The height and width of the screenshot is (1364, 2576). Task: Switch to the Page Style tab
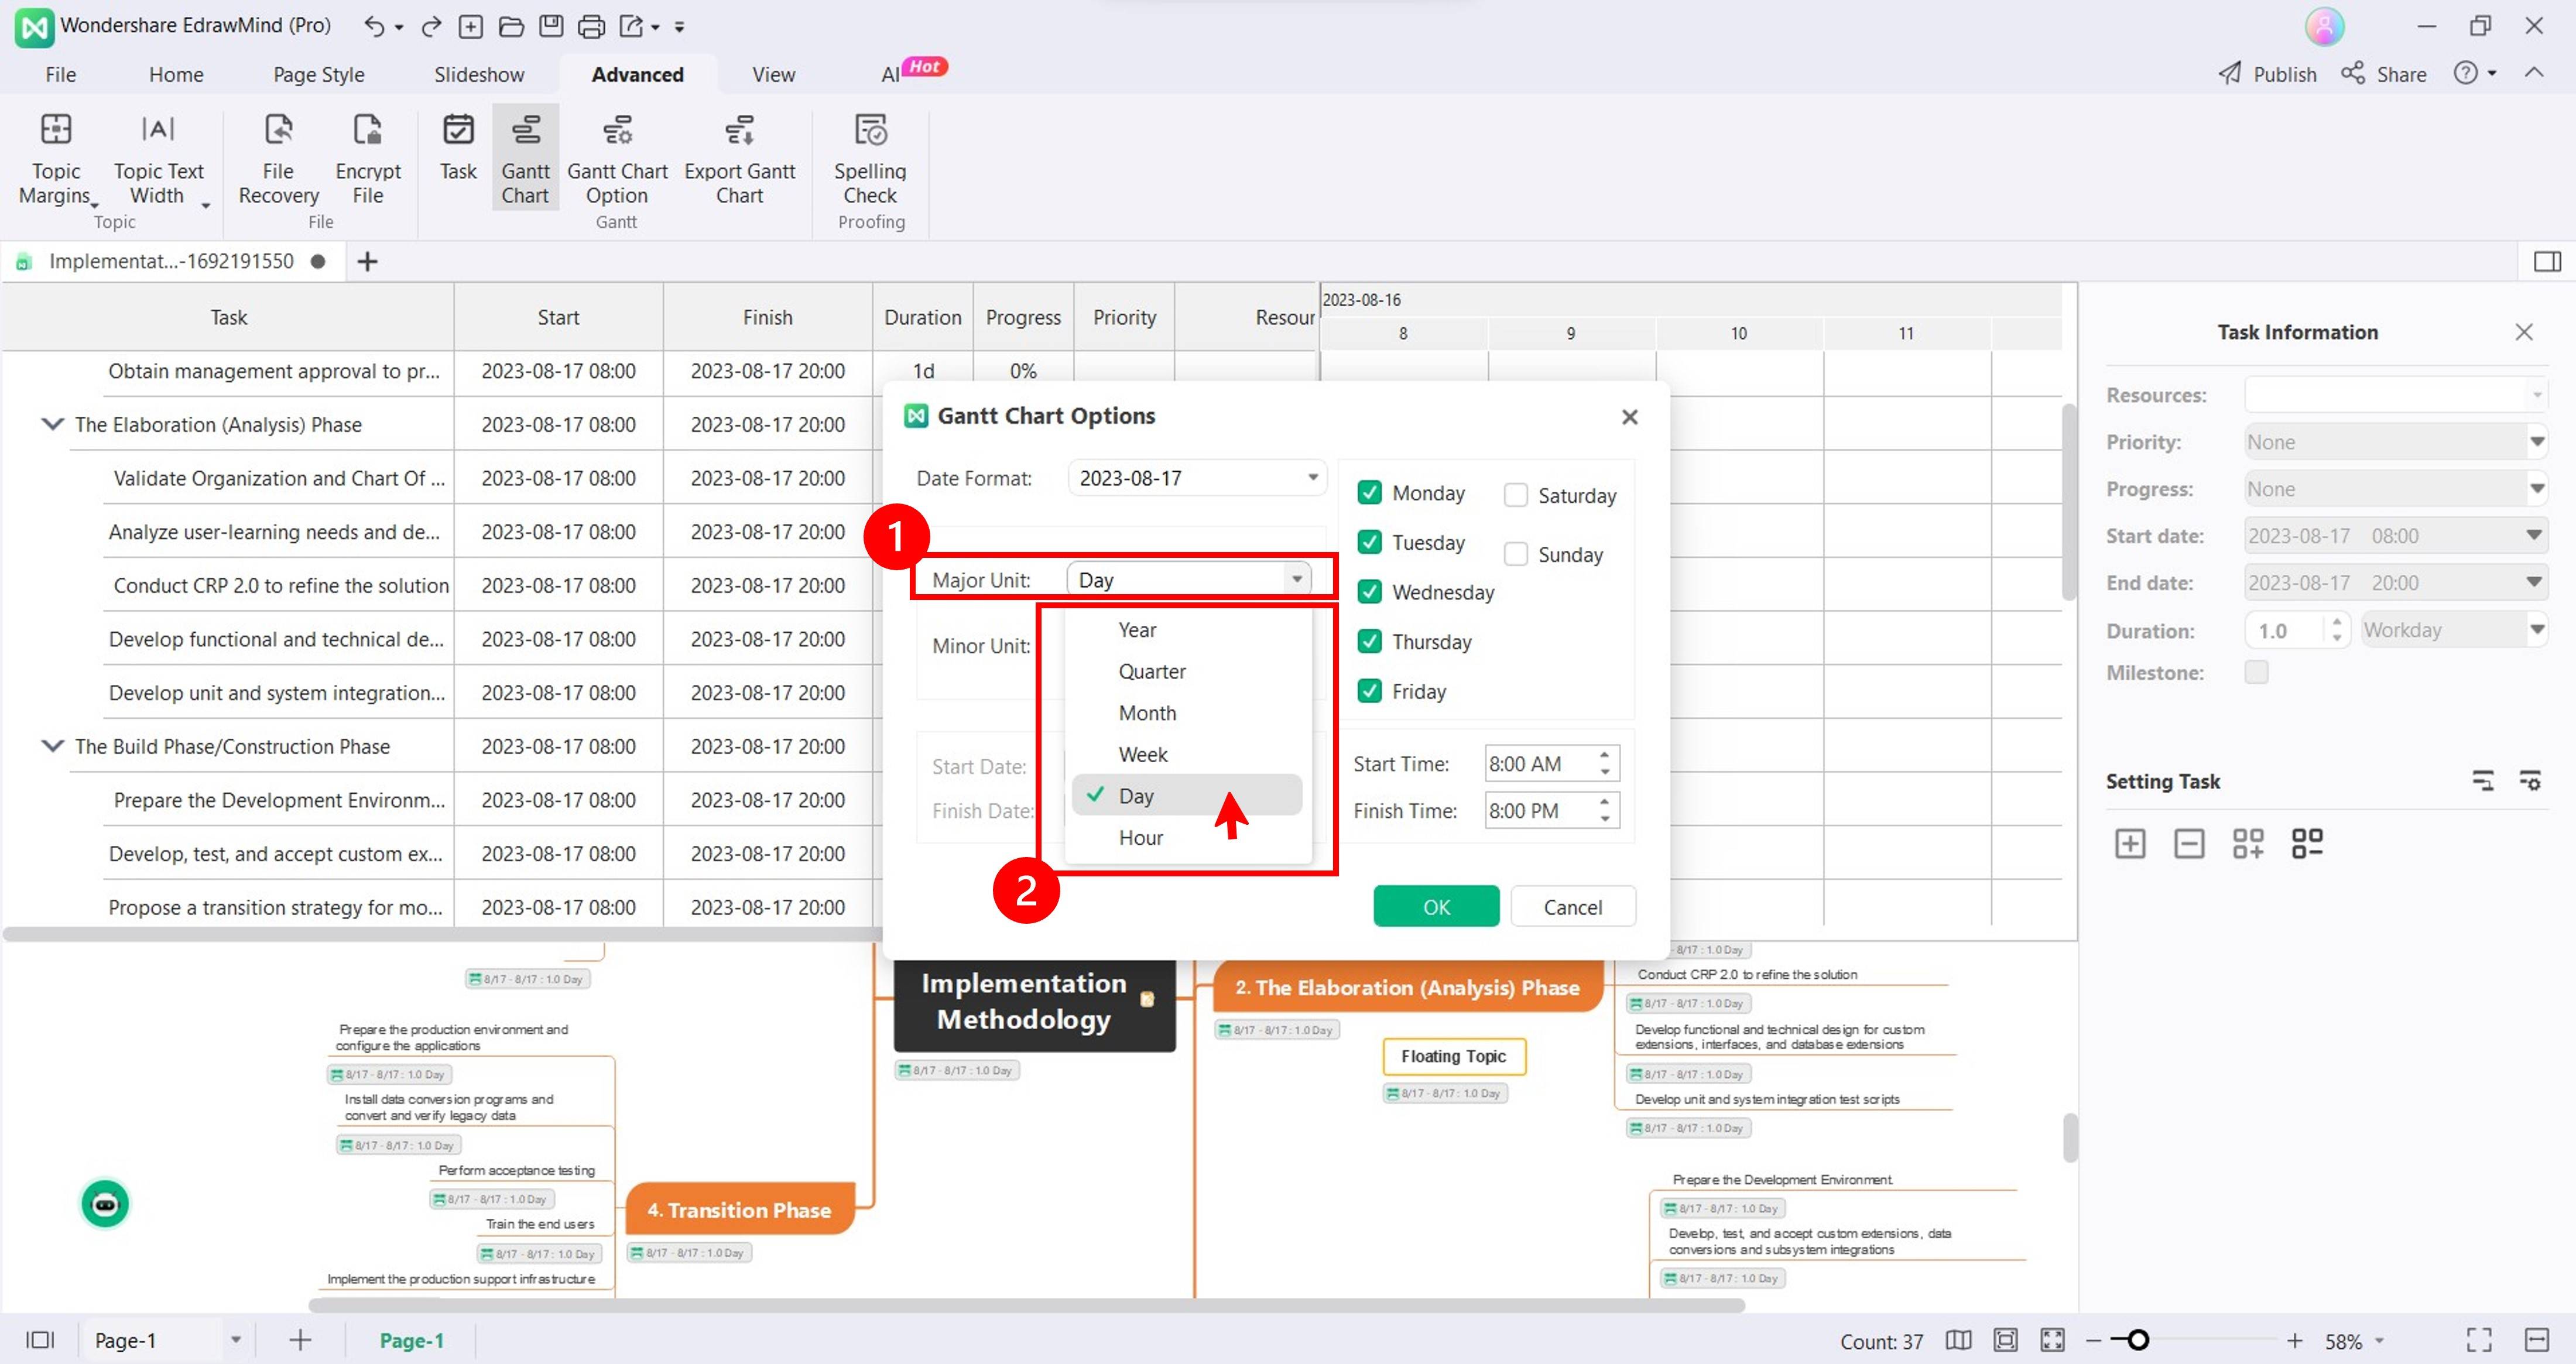[x=318, y=74]
